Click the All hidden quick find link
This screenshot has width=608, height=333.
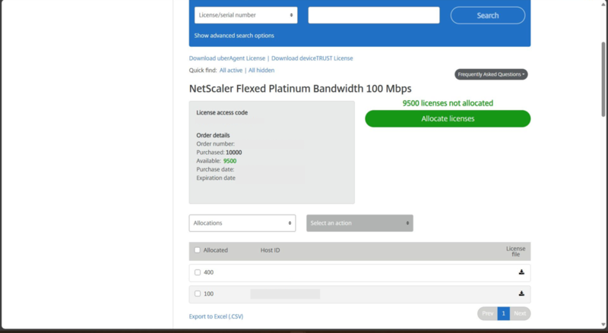coord(261,70)
